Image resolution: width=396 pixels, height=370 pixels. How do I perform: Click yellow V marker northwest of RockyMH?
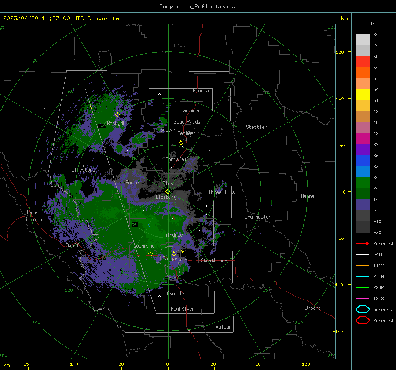coord(92,107)
